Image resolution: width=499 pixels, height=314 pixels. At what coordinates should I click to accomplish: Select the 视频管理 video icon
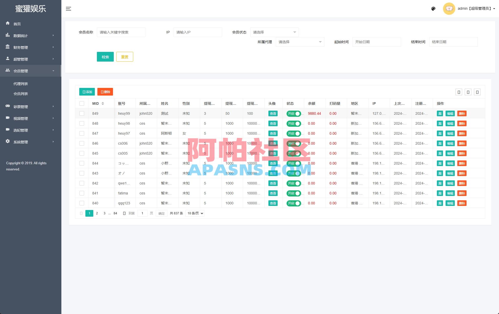pyautogui.click(x=8, y=118)
